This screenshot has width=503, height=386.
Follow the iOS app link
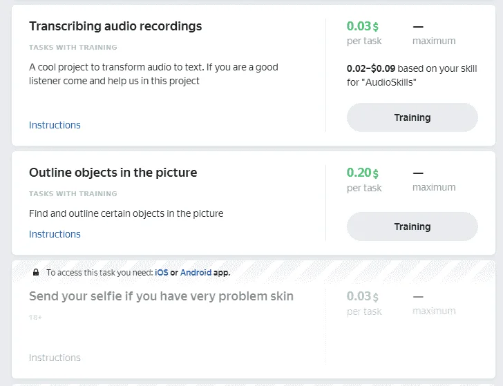point(162,273)
